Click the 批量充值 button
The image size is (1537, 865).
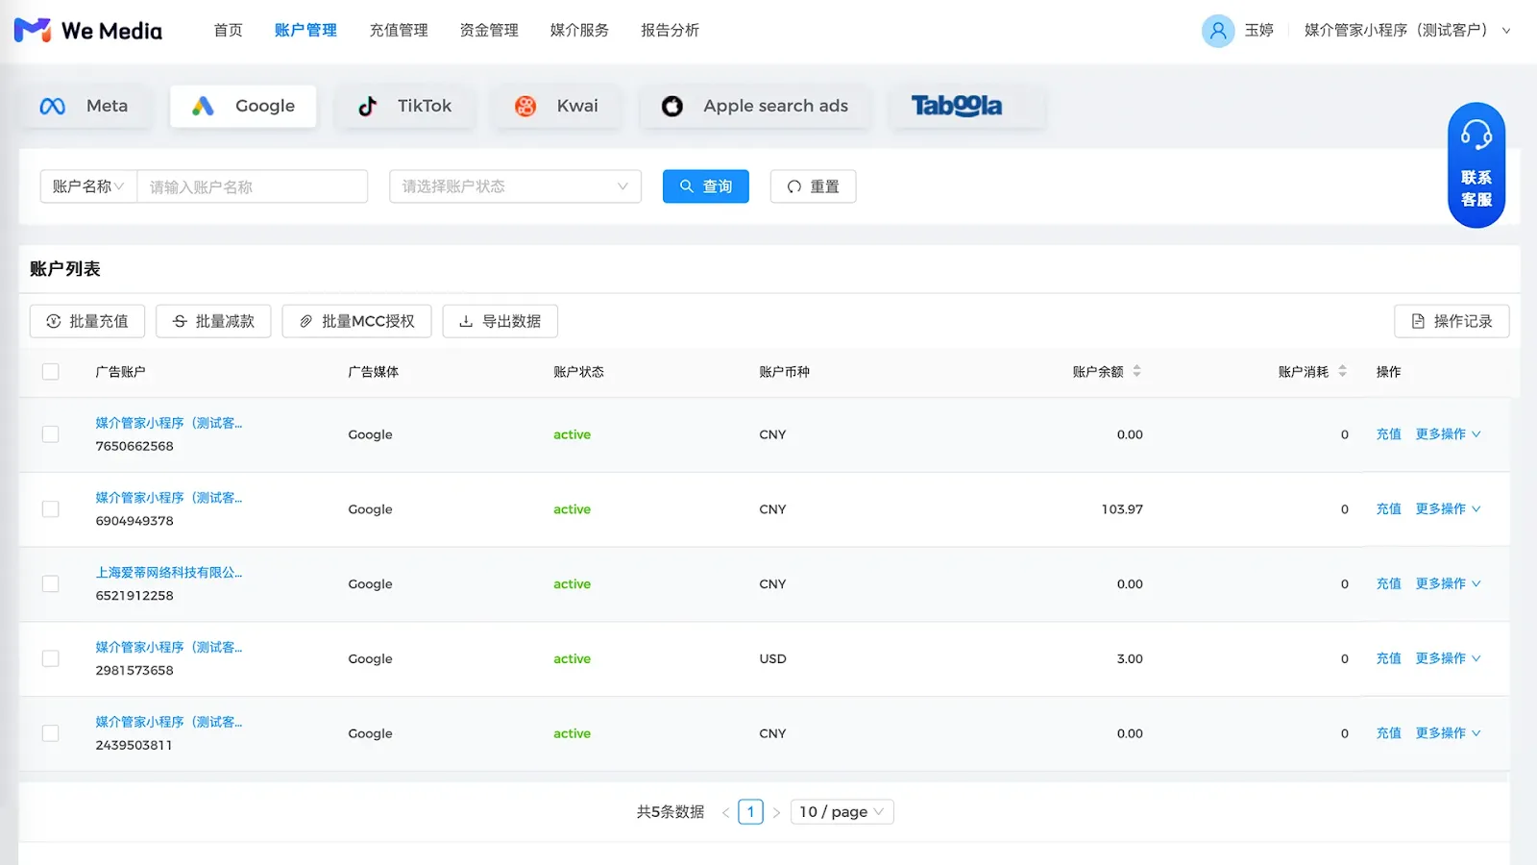click(x=87, y=321)
